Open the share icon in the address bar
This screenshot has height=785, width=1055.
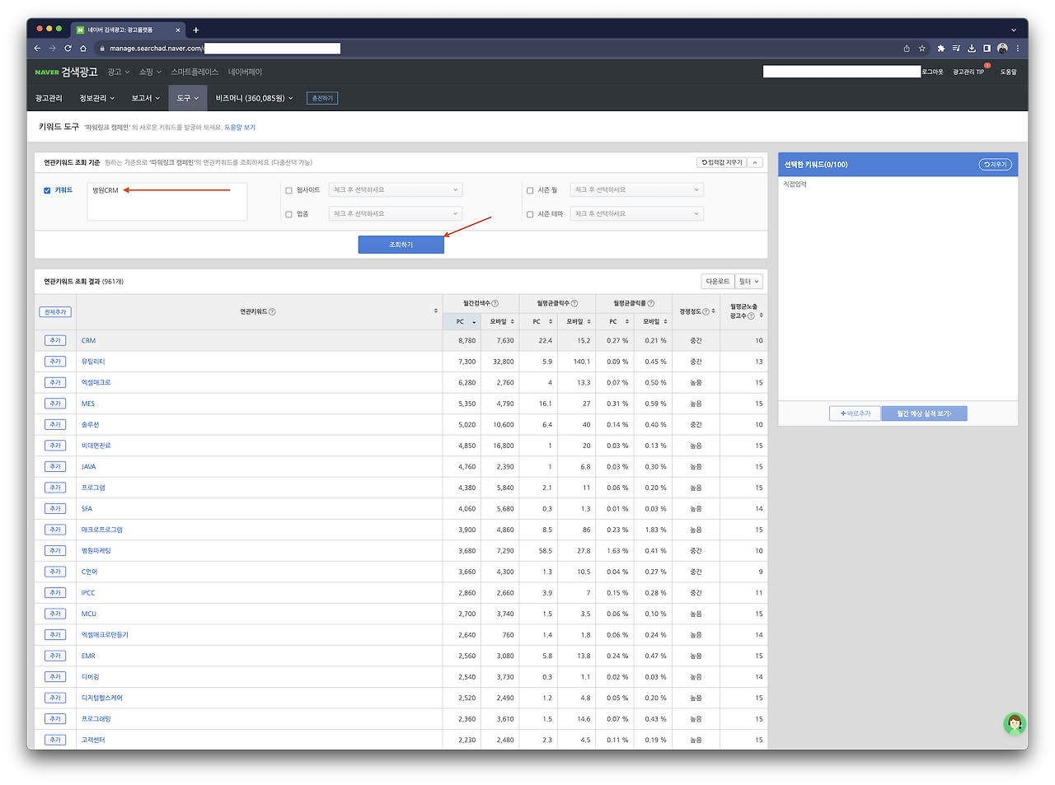tap(907, 49)
